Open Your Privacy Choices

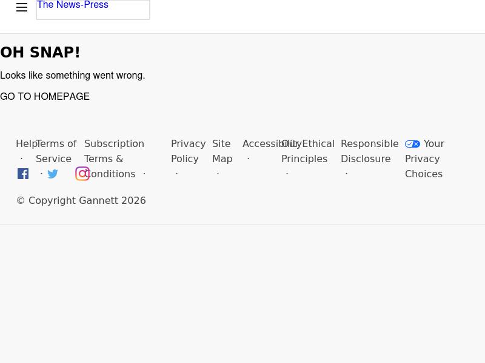(430, 159)
